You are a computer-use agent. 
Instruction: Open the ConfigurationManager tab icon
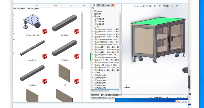(x=103, y=5)
